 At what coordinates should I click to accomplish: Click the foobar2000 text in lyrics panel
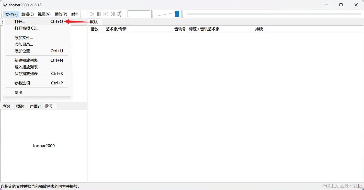click(44, 146)
